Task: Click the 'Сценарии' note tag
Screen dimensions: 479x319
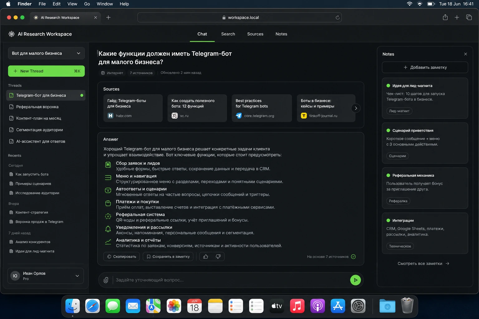Action: point(397,156)
